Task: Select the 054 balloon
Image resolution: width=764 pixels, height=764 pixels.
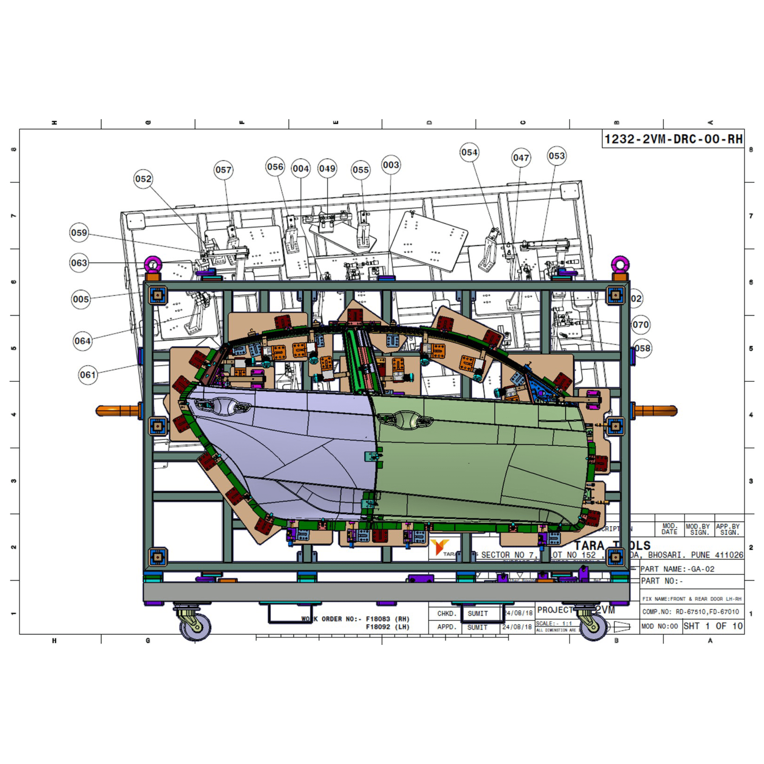Action: click(x=469, y=152)
